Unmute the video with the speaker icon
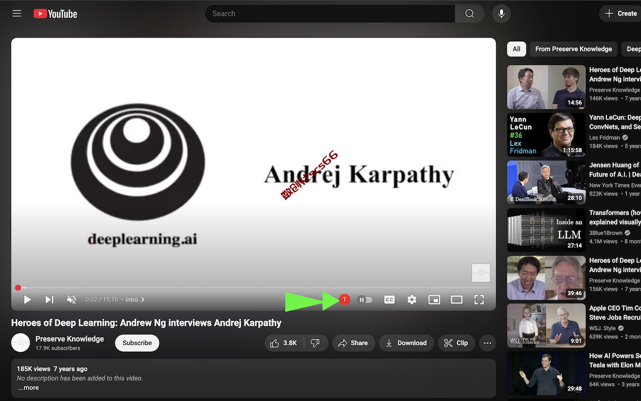The height and width of the screenshot is (401, 641). click(72, 300)
